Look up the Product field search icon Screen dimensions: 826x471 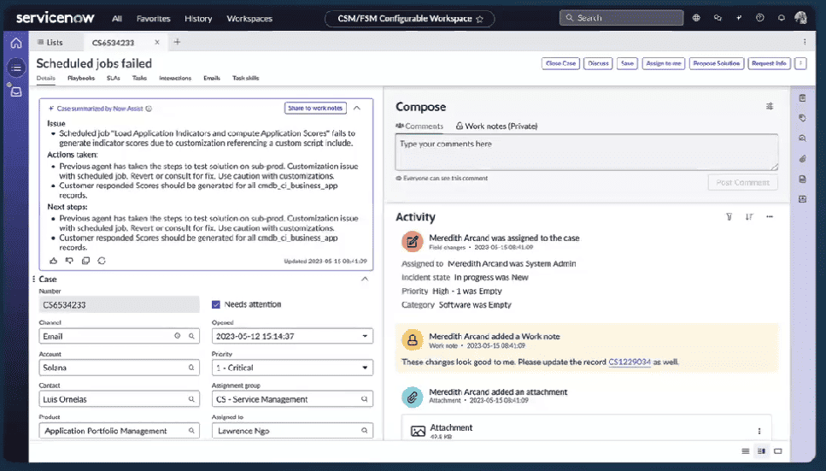[x=191, y=431]
